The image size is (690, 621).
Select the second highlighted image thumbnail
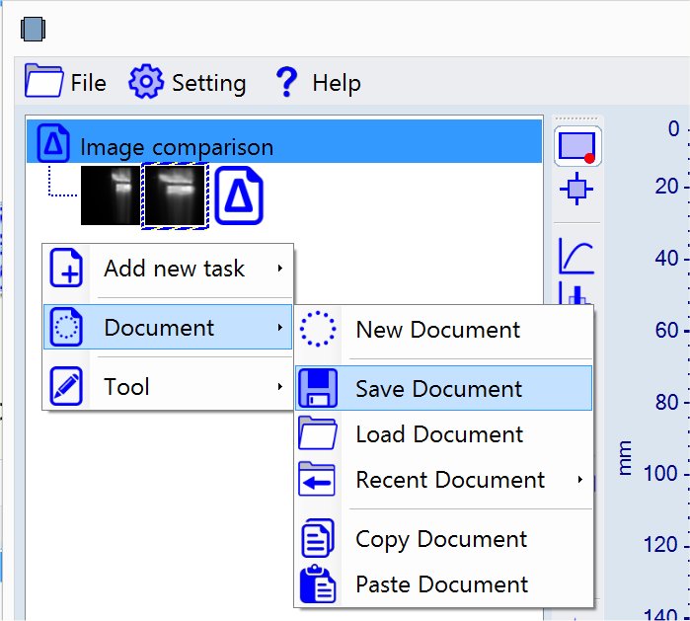175,195
